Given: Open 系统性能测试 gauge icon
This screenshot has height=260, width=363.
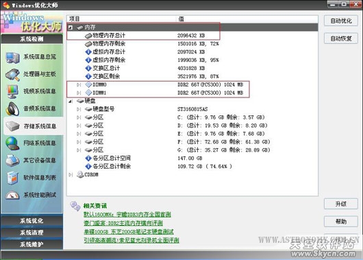Looking at the screenshot, I should [12, 196].
